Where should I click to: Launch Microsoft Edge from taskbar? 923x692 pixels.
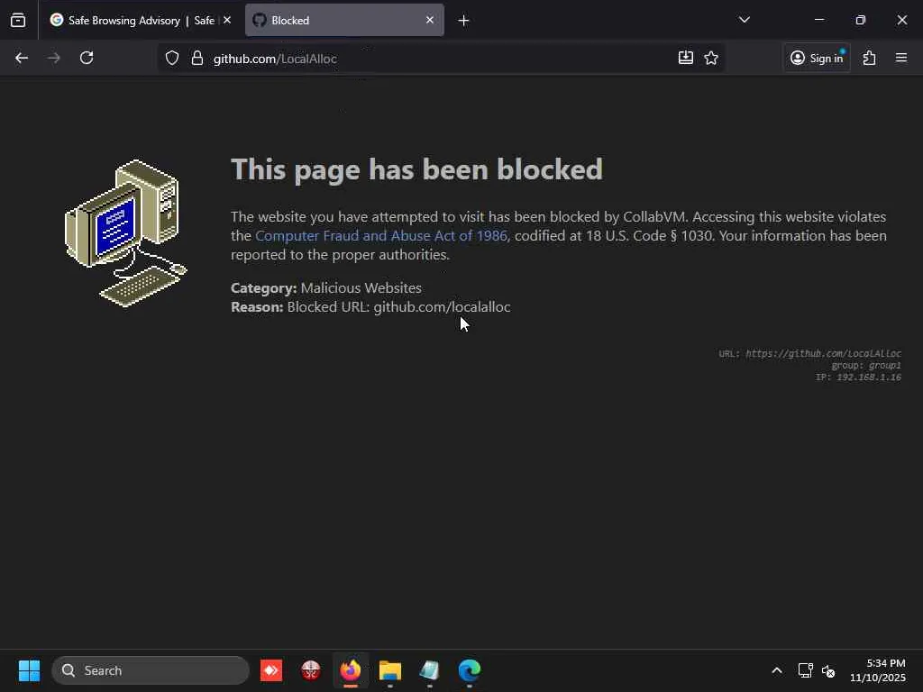(x=469, y=670)
